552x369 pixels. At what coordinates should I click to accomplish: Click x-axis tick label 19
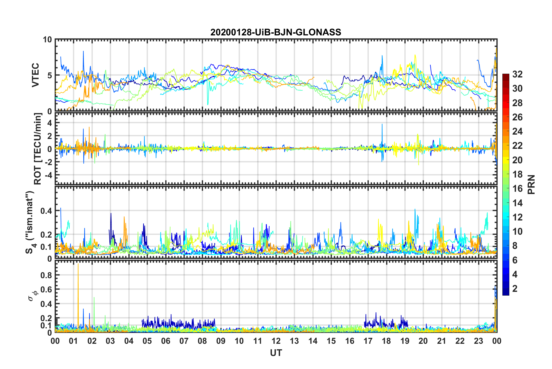pyautogui.click(x=405, y=341)
